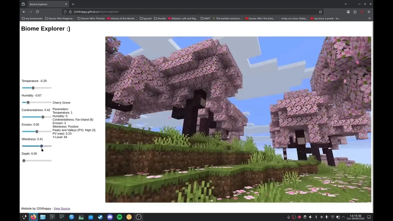The height and width of the screenshot is (221, 393).
Task: Bookmark this page with the star icon
Action: click(320, 12)
